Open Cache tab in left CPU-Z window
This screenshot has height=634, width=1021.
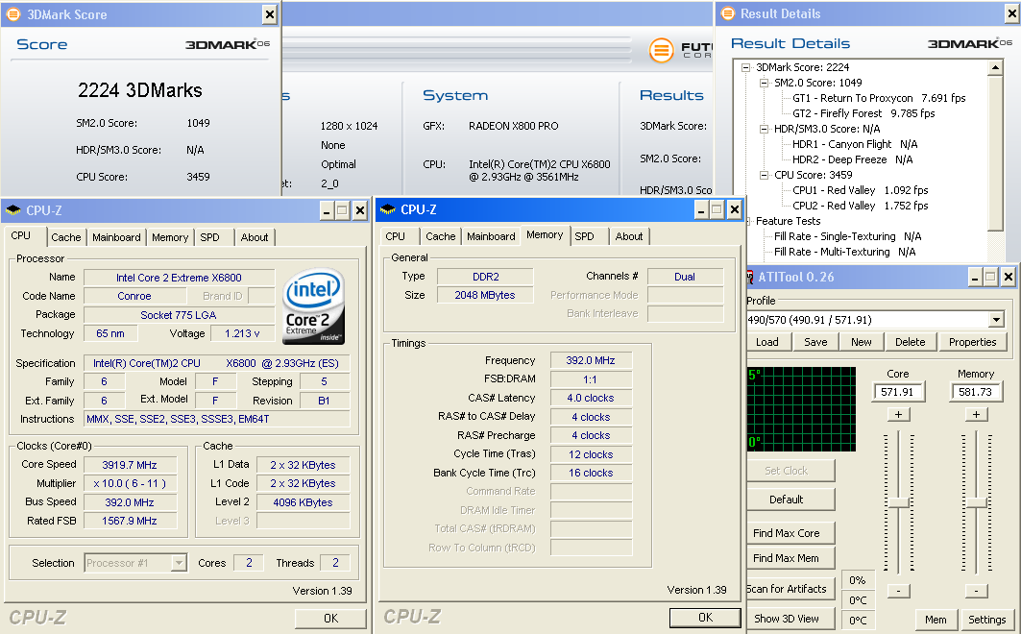click(65, 237)
